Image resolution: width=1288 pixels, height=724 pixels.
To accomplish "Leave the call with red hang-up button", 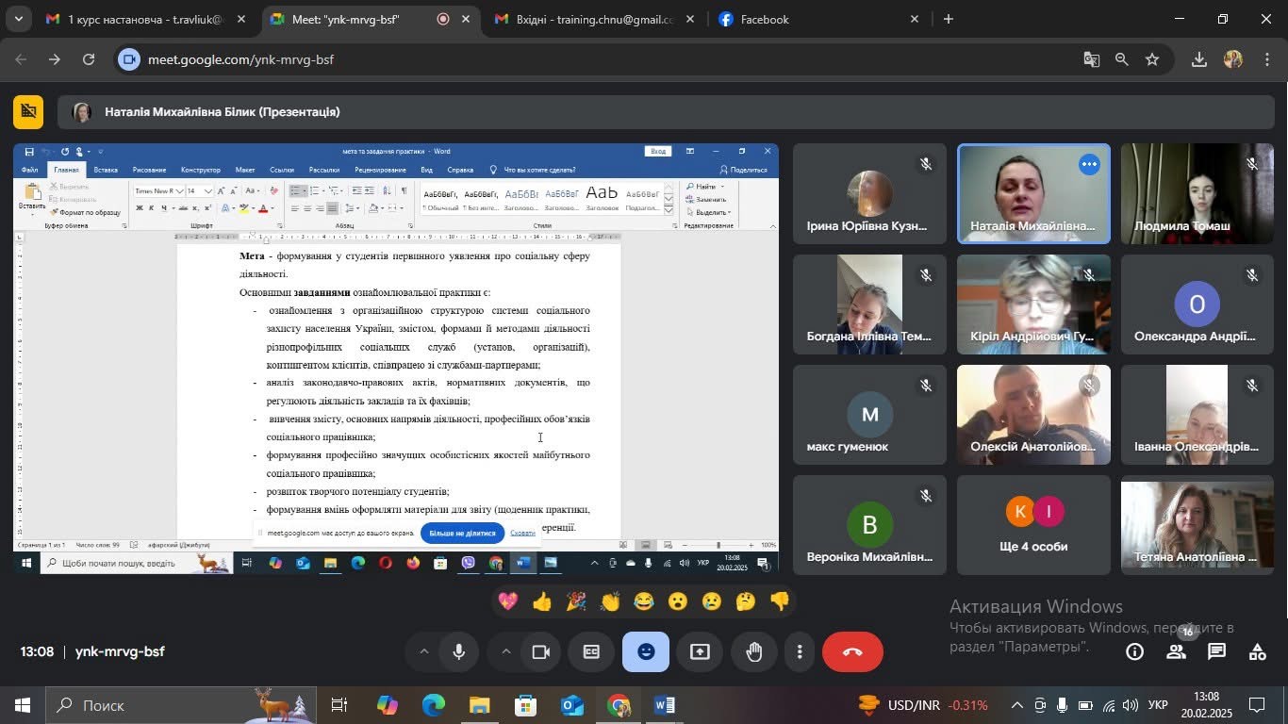I will click(852, 652).
